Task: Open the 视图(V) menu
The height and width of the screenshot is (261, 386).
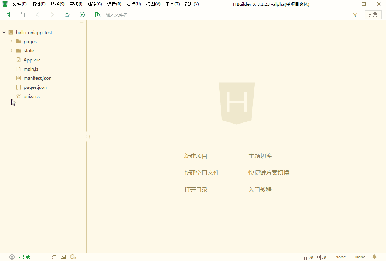Action: click(x=153, y=4)
